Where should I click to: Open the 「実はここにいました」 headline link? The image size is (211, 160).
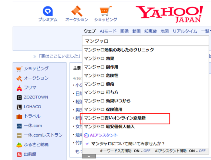(59, 56)
